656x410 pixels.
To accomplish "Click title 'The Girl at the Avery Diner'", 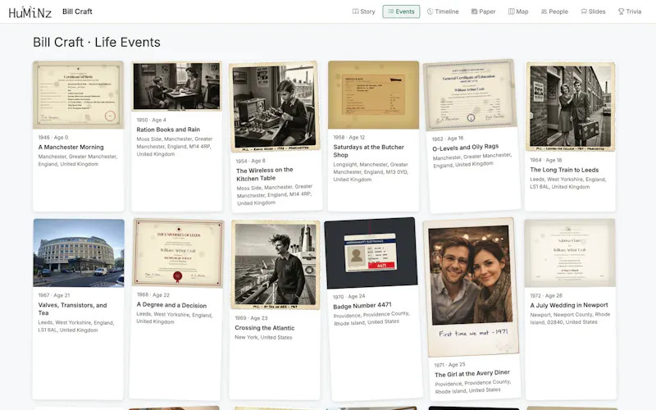I will click(x=472, y=374).
